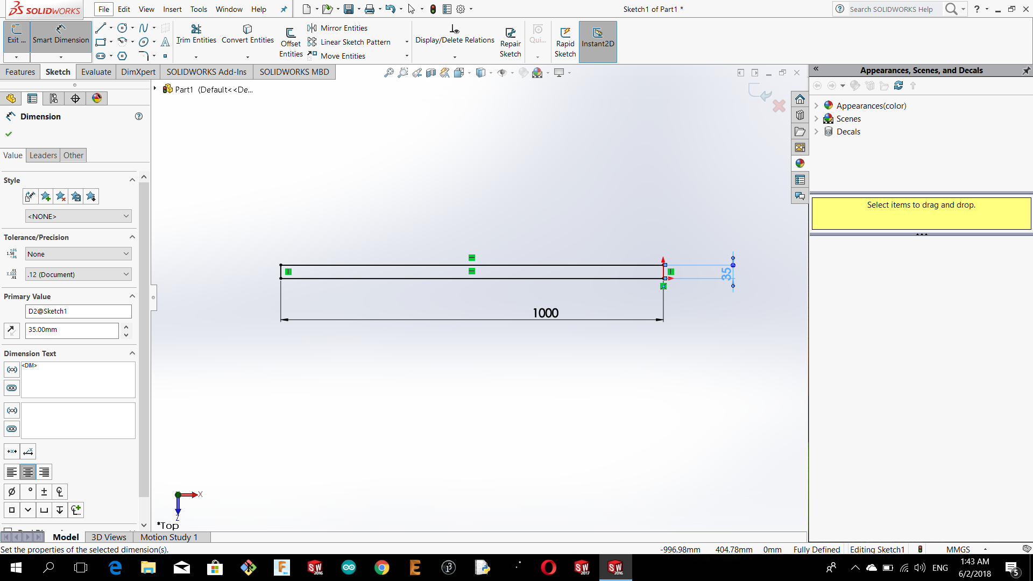Open the Insert menu

[172, 9]
